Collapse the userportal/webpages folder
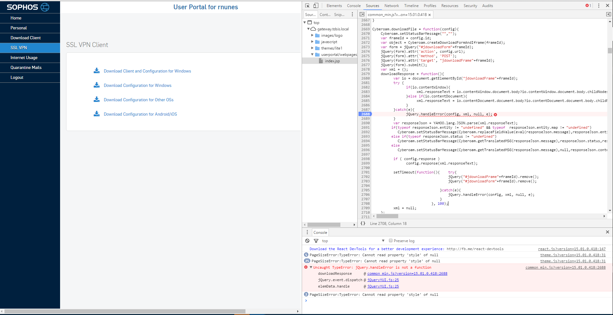Viewport: 613px width, 315px height. pos(312,54)
